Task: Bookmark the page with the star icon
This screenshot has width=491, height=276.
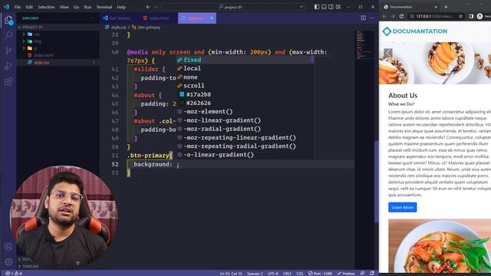Action: (460, 16)
